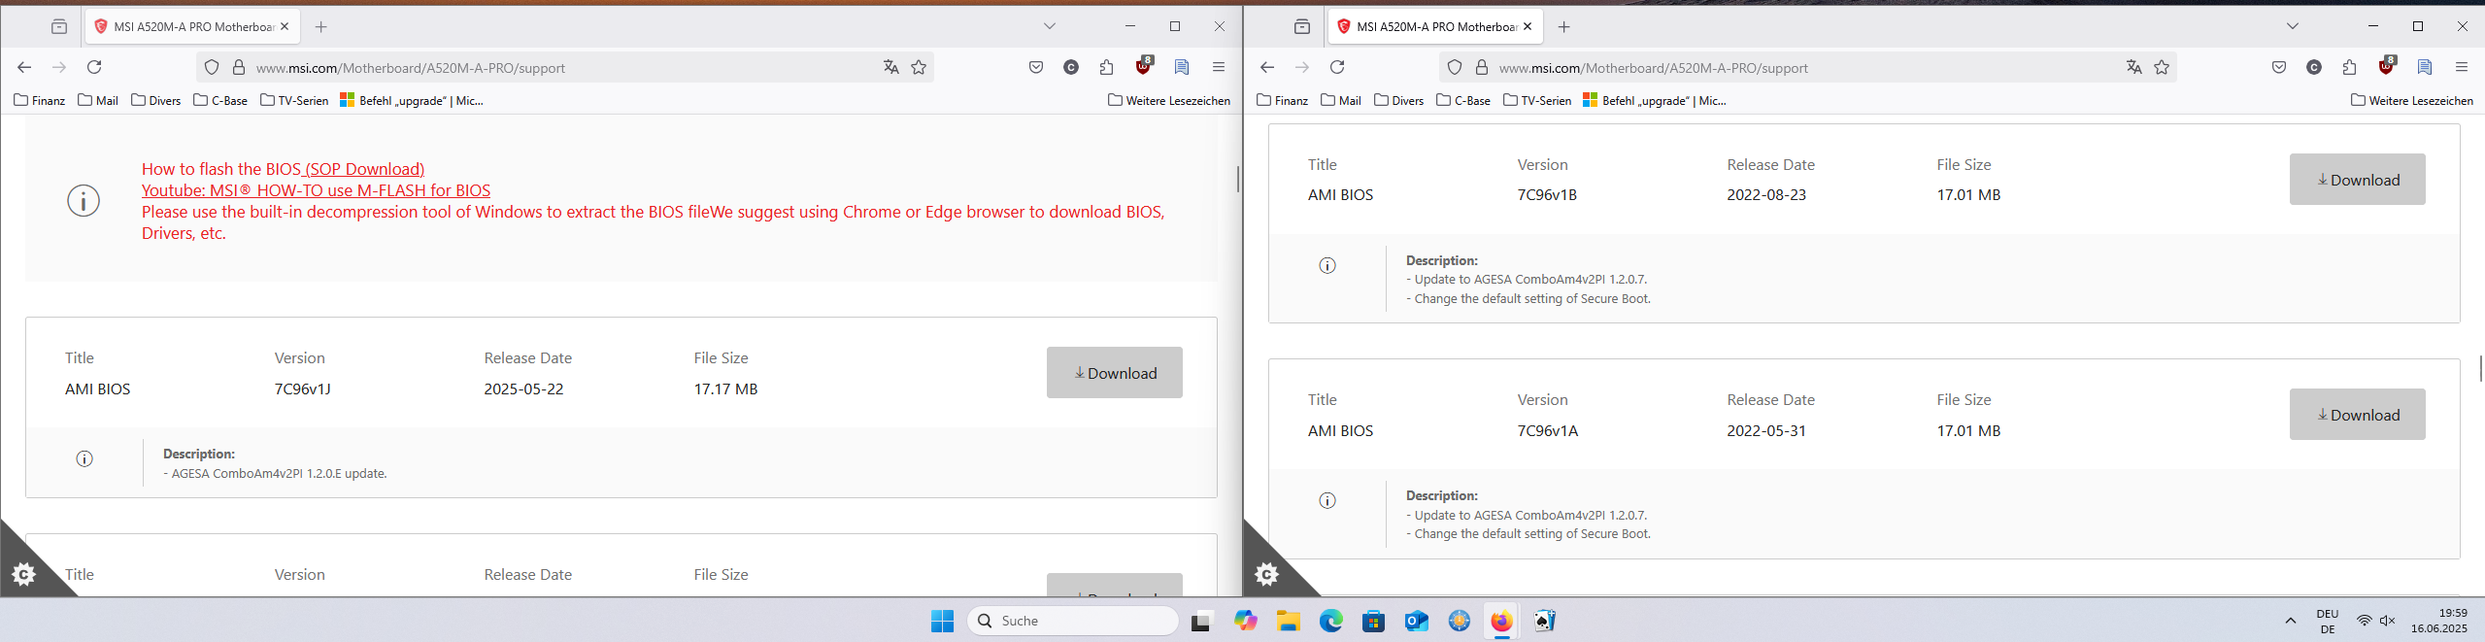
Task: Open Pocket save icon in right window
Action: [x=2279, y=67]
